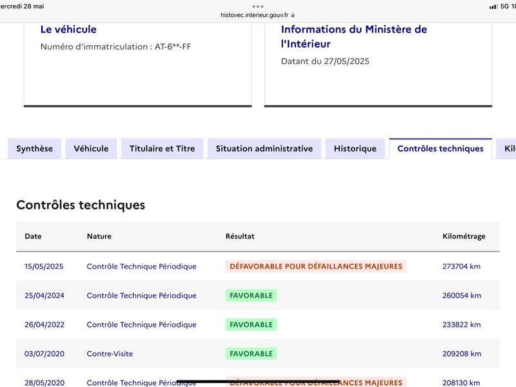Click the Datant du 27/05/2025 text
The height and width of the screenshot is (387, 516).
click(325, 61)
